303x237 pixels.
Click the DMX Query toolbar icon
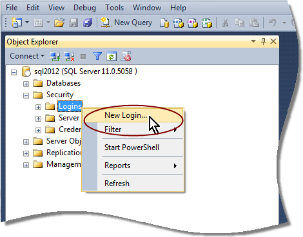193,23
